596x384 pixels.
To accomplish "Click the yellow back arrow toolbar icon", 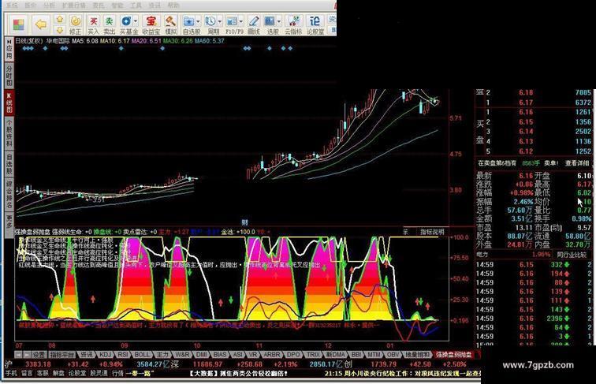I will tap(41, 24).
